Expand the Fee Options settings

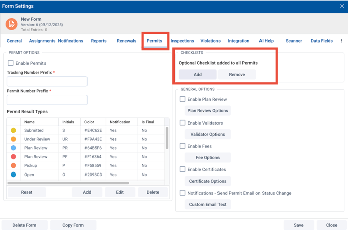click(207, 158)
